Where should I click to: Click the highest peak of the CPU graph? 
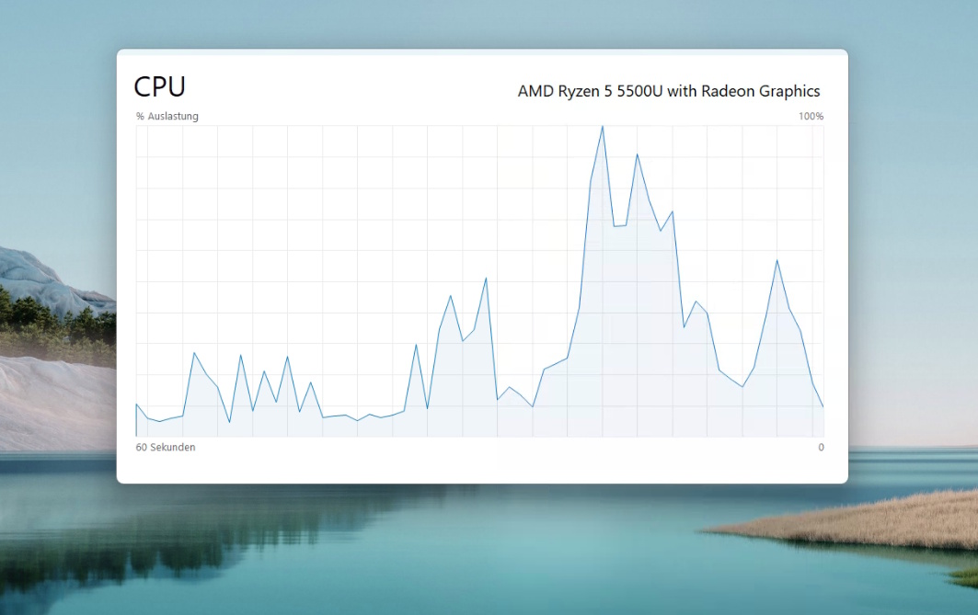[603, 127]
